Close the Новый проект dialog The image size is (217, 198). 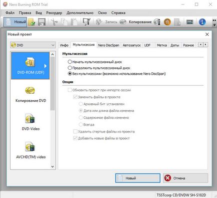[x=207, y=34]
